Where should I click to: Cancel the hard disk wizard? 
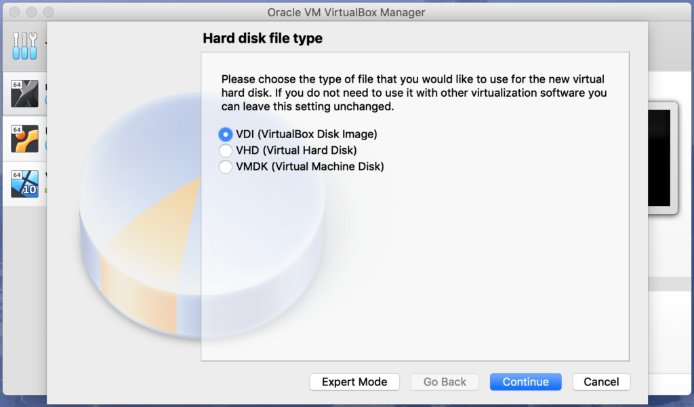coord(602,382)
